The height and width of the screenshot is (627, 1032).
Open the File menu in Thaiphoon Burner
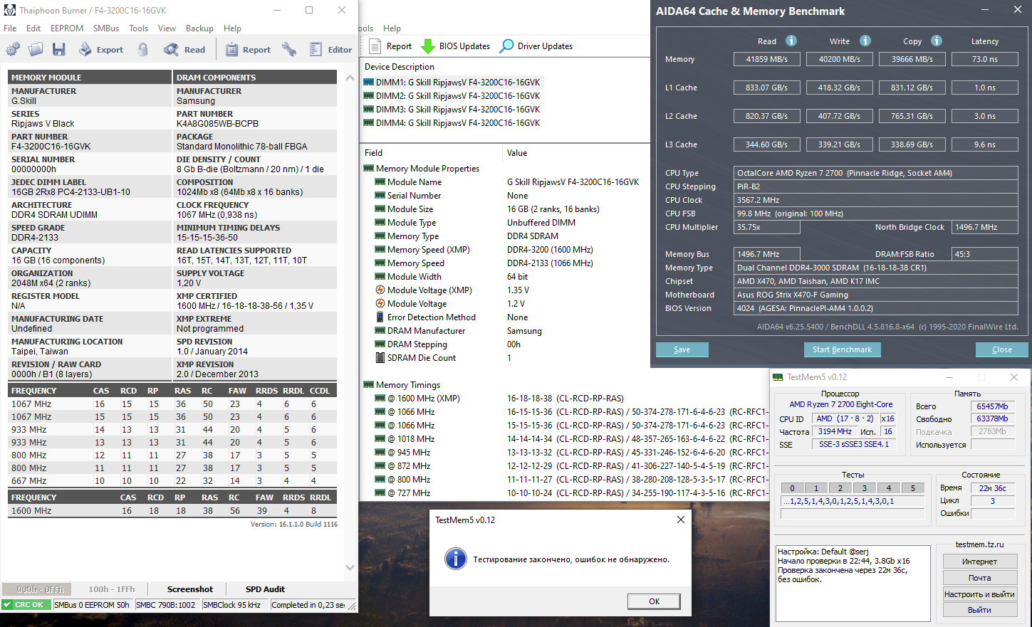(10, 28)
